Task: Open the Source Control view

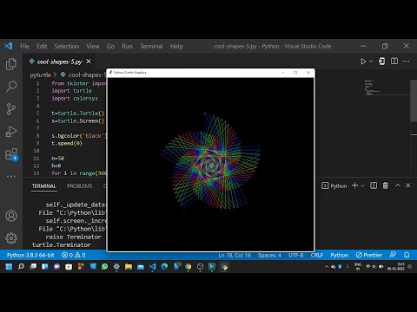Action: [x=11, y=109]
